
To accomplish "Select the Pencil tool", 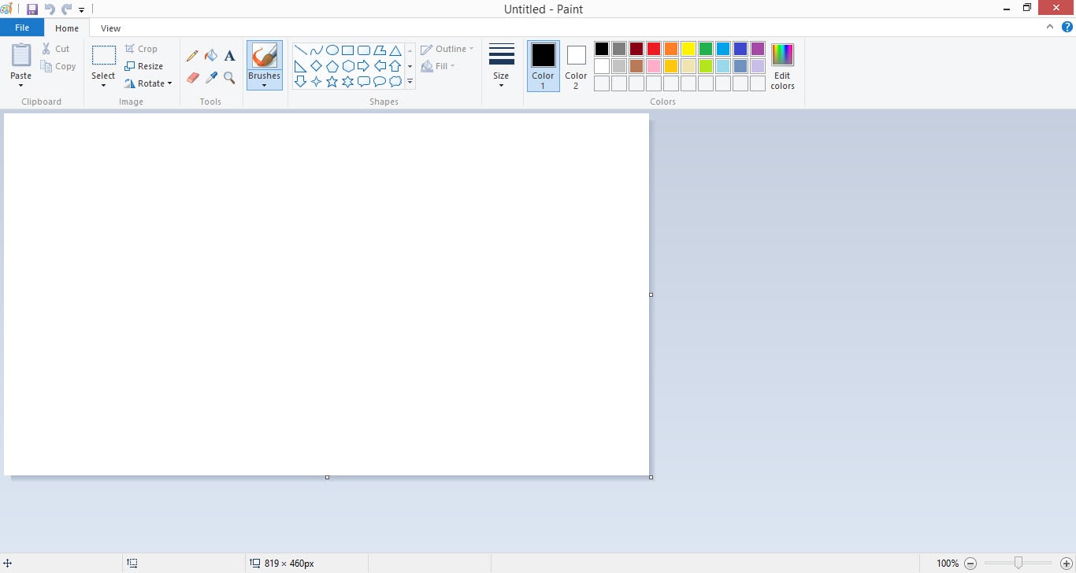I will [192, 56].
